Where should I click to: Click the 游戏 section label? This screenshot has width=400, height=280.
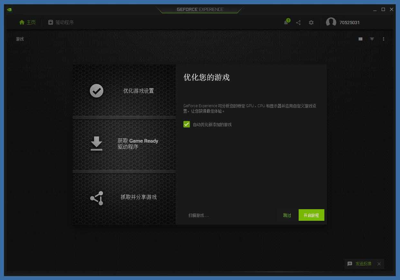pos(20,39)
